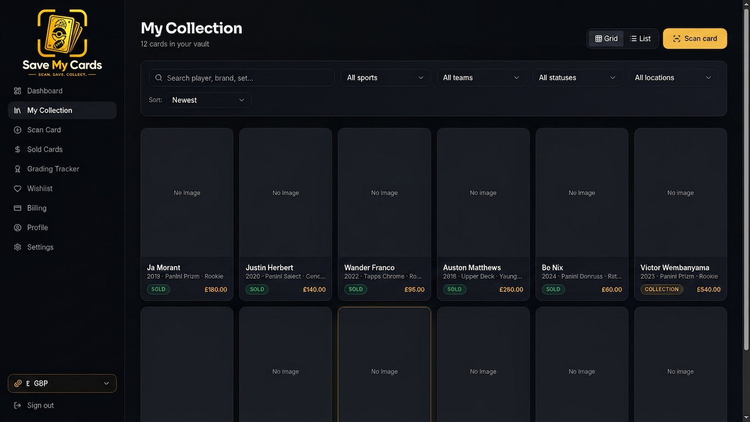Click the magnifier icon in the search box
750x422 pixels.
tap(159, 77)
